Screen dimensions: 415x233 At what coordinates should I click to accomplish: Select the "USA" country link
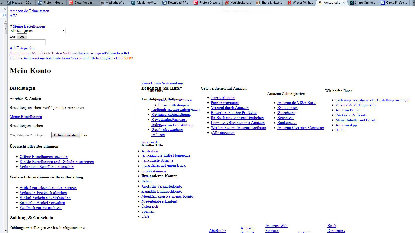pos(145,216)
